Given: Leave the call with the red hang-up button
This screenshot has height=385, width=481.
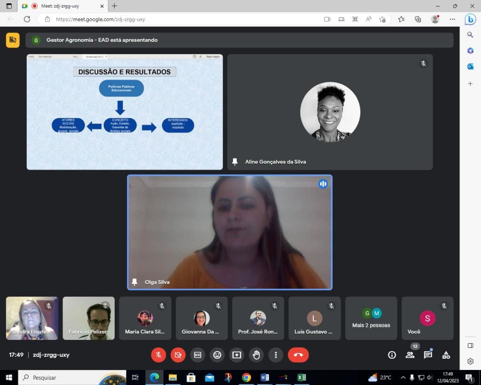Looking at the screenshot, I should point(298,355).
